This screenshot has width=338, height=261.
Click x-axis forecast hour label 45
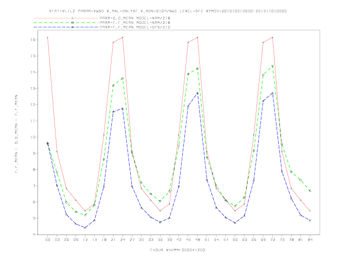coord(188,240)
